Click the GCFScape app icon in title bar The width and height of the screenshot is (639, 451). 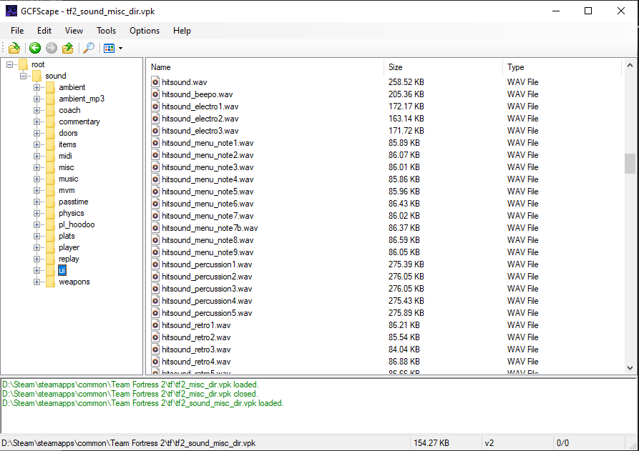11,11
